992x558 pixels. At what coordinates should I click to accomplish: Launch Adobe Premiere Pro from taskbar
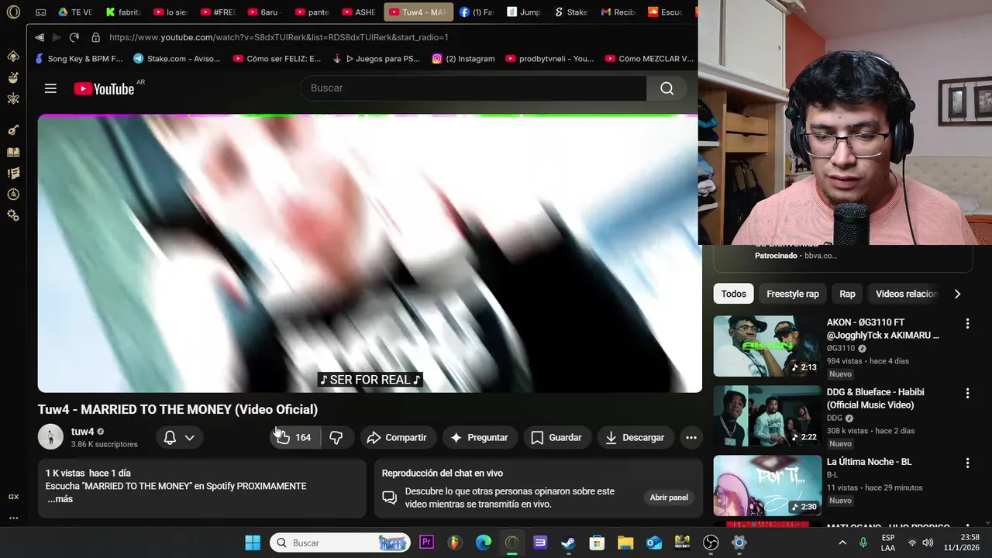click(426, 542)
